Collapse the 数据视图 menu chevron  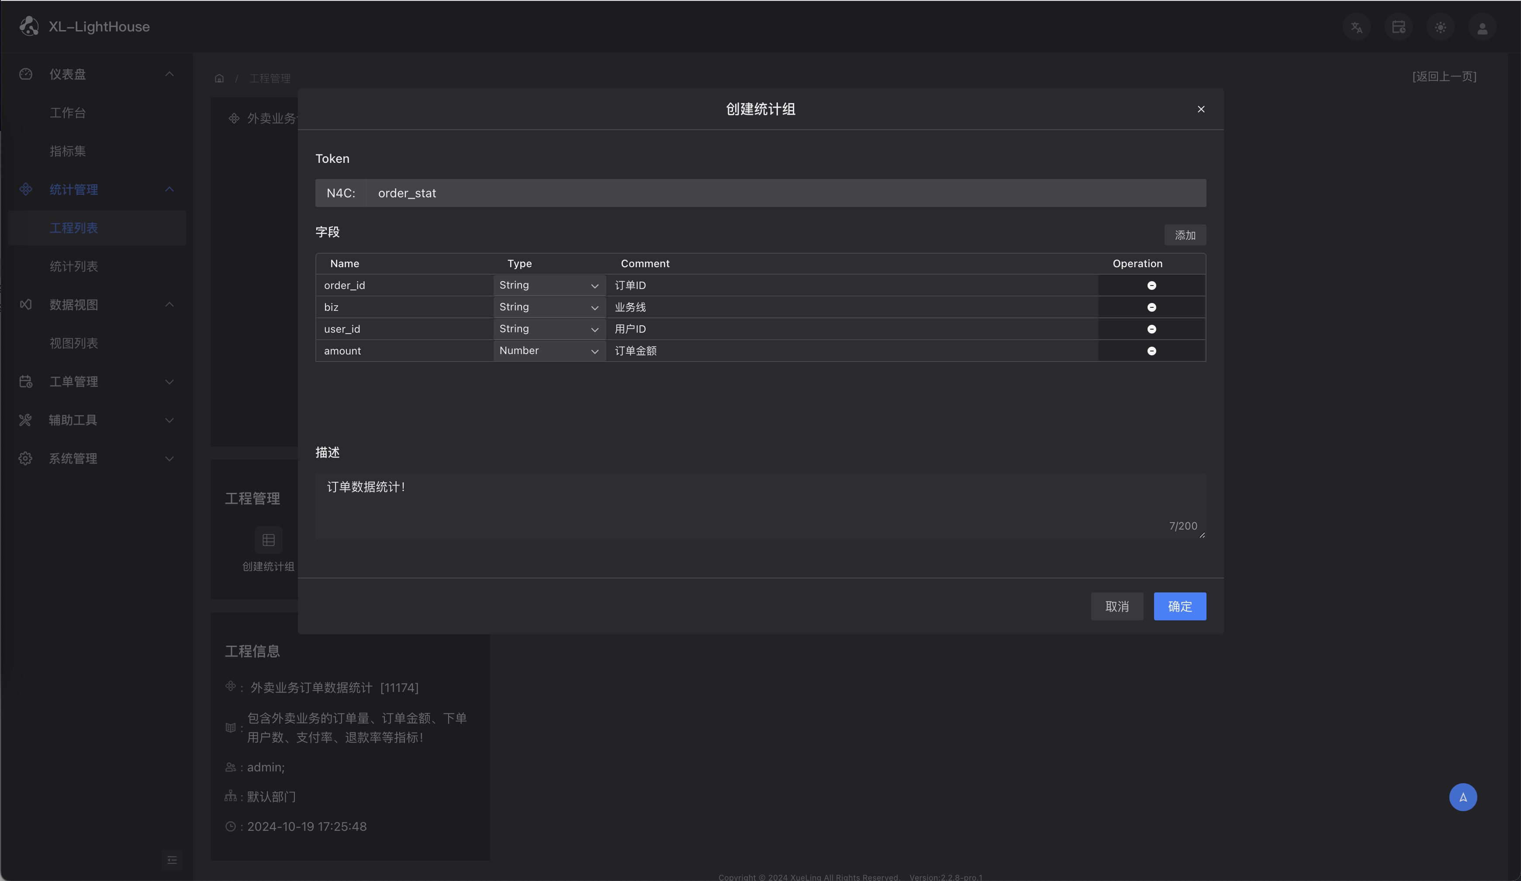(169, 305)
